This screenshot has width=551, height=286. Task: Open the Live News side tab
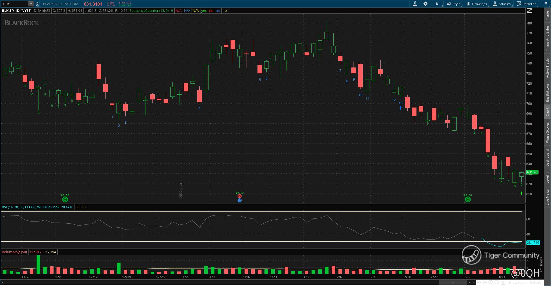(x=547, y=197)
